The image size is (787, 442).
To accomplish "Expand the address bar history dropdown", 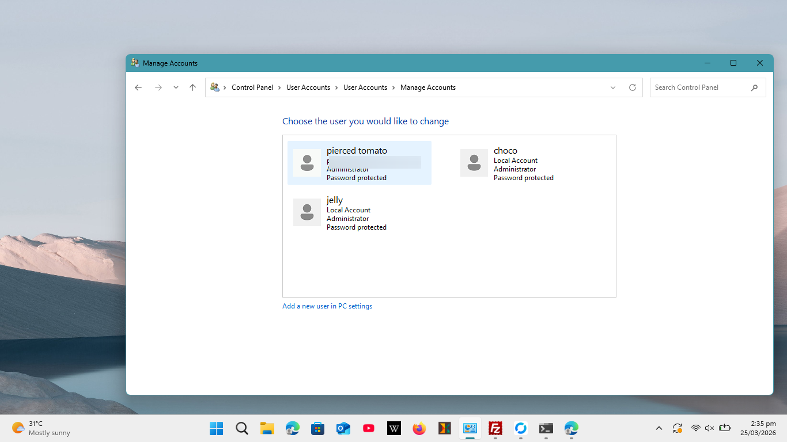I will (613, 87).
